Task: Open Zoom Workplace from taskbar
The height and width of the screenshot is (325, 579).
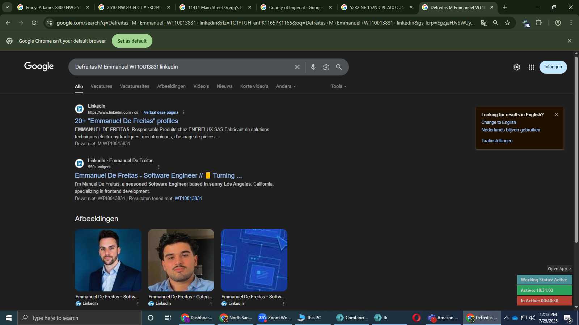Action: [x=275, y=318]
